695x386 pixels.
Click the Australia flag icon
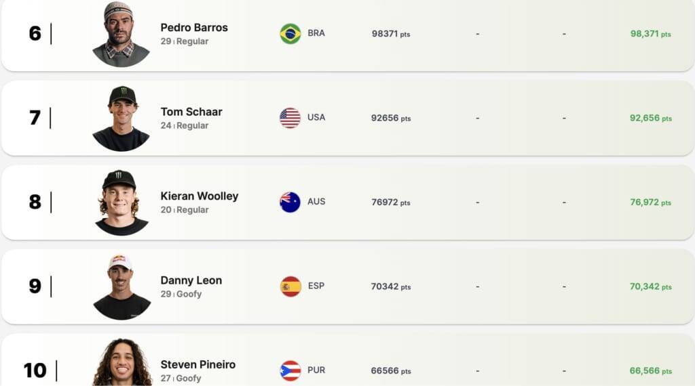click(290, 202)
